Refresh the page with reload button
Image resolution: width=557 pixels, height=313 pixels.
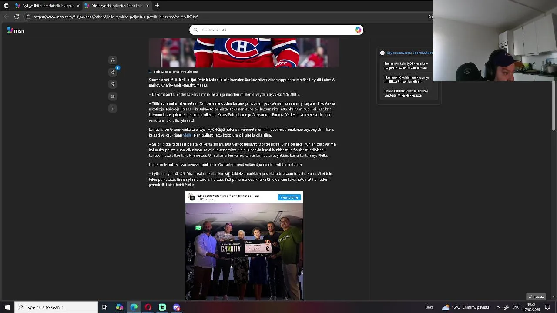[x=17, y=17]
